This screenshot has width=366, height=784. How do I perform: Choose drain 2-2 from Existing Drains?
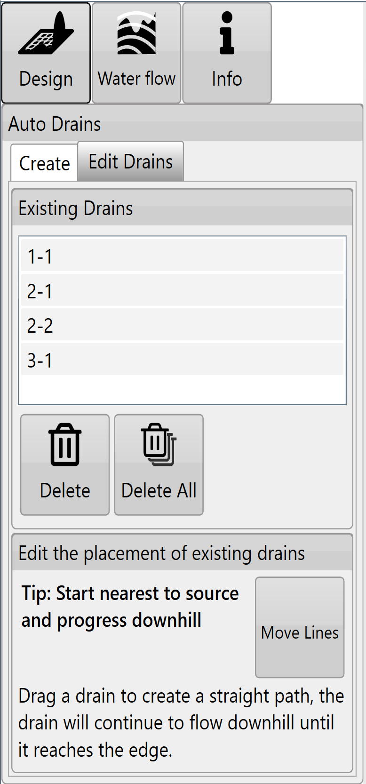pos(182,325)
